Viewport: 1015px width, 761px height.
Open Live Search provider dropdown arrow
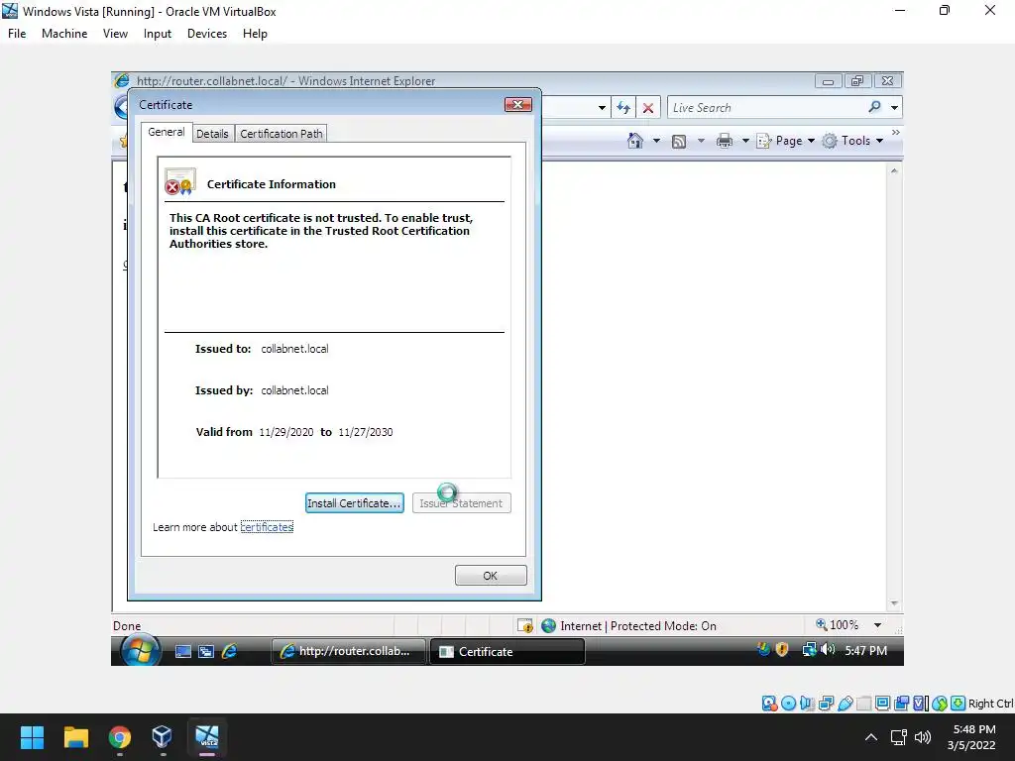coord(894,107)
